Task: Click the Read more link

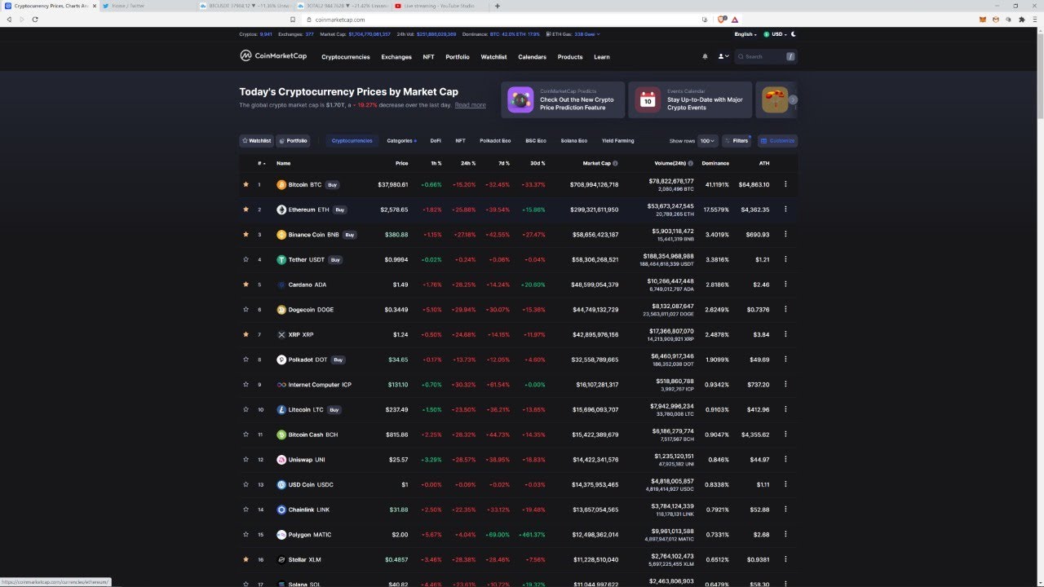Action: point(470,105)
